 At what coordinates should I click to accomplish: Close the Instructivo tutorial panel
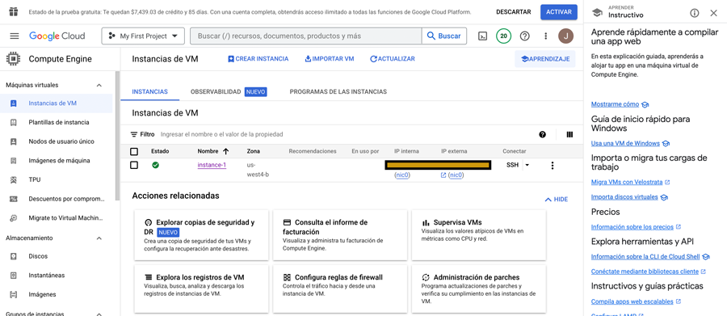pyautogui.click(x=713, y=13)
